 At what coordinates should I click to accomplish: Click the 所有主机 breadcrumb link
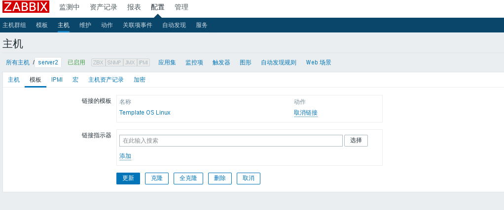click(x=18, y=62)
